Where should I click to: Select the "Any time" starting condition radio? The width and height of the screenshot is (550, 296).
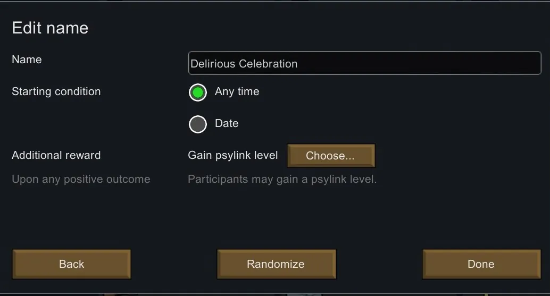click(x=198, y=92)
